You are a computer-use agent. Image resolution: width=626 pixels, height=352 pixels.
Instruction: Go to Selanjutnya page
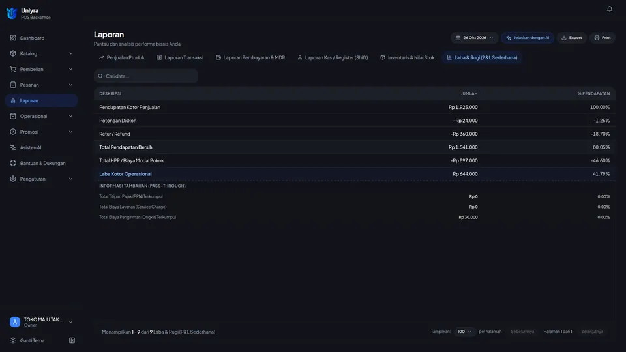click(592, 332)
